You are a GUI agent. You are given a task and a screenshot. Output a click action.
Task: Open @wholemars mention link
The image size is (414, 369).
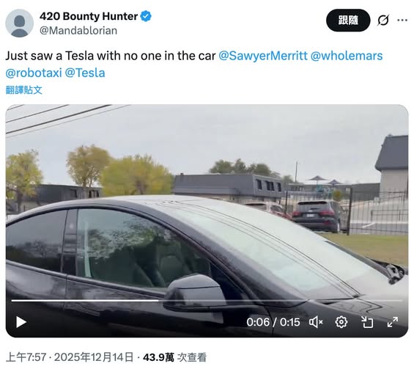pyautogui.click(x=347, y=56)
